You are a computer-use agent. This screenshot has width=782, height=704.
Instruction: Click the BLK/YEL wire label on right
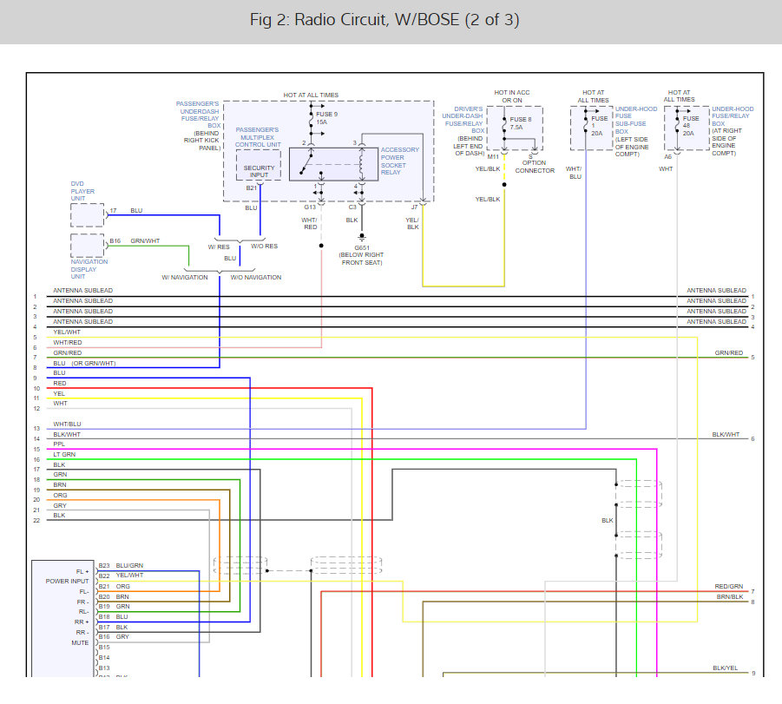[726, 668]
